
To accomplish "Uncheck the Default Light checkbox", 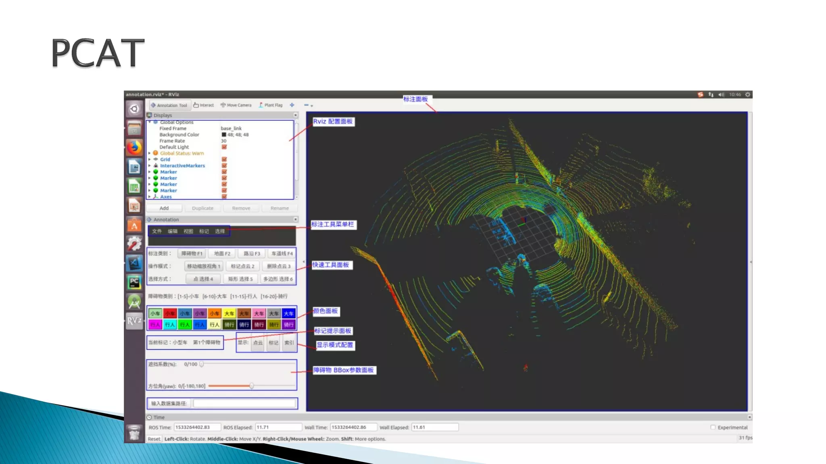I will pyautogui.click(x=224, y=147).
